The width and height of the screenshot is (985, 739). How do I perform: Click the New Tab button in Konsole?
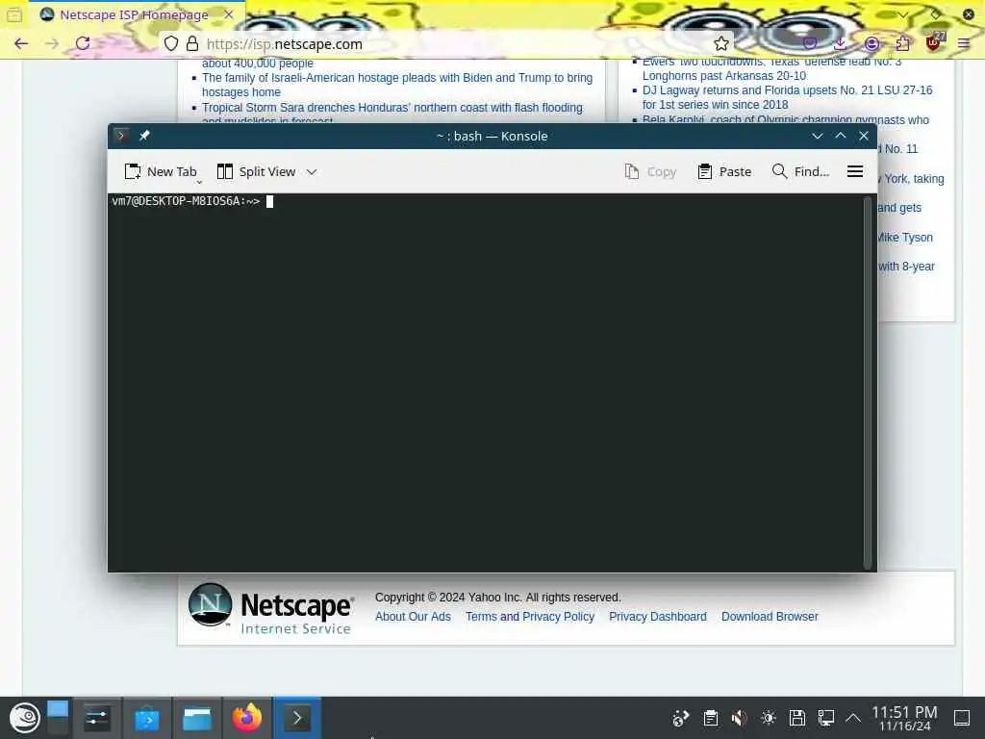pyautogui.click(x=161, y=171)
